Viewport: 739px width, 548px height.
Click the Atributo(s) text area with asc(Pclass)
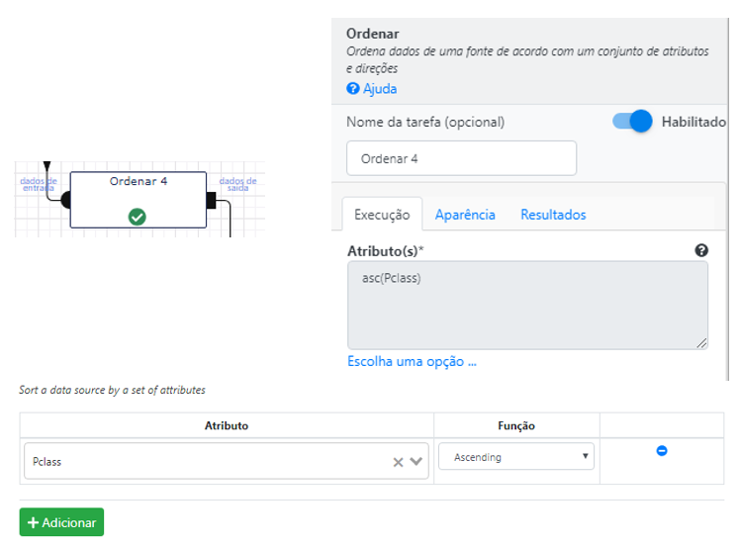[x=527, y=305]
